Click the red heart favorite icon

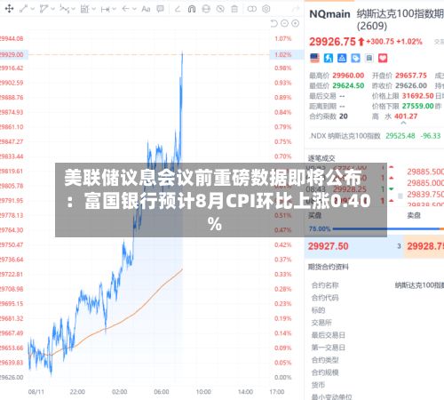[x=383, y=58]
